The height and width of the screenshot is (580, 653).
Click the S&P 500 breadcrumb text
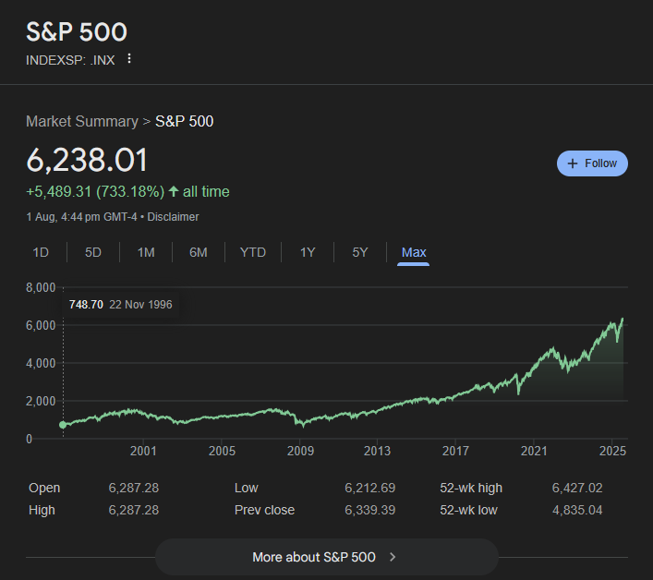pyautogui.click(x=184, y=121)
